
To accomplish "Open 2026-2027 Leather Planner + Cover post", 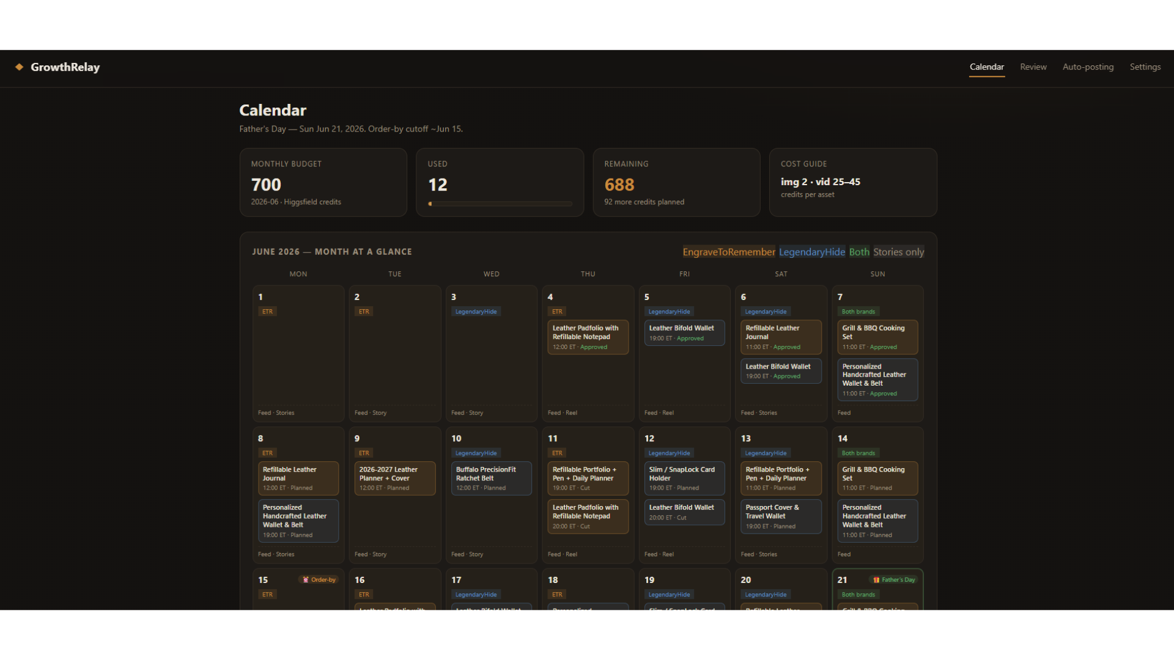I will click(x=395, y=479).
